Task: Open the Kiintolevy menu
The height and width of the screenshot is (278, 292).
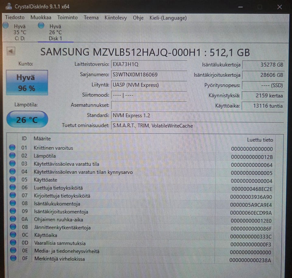Action: click(x=116, y=18)
